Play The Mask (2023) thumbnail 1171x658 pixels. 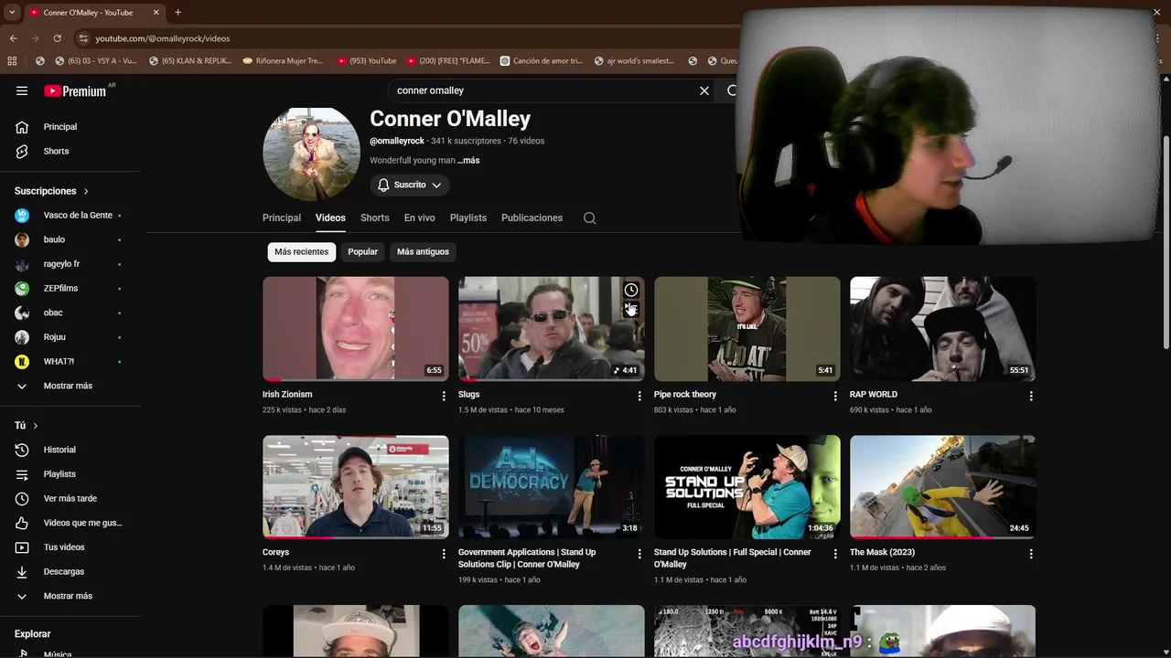[x=942, y=486]
